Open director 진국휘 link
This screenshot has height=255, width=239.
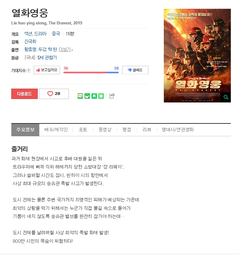[x=30, y=42]
